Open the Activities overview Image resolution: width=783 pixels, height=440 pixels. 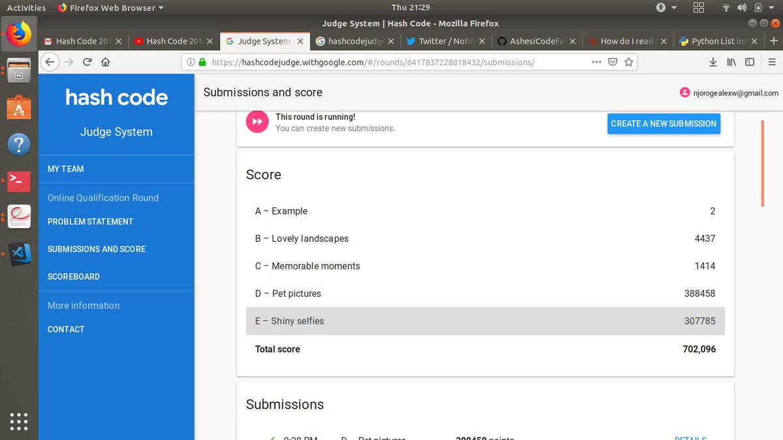click(26, 8)
